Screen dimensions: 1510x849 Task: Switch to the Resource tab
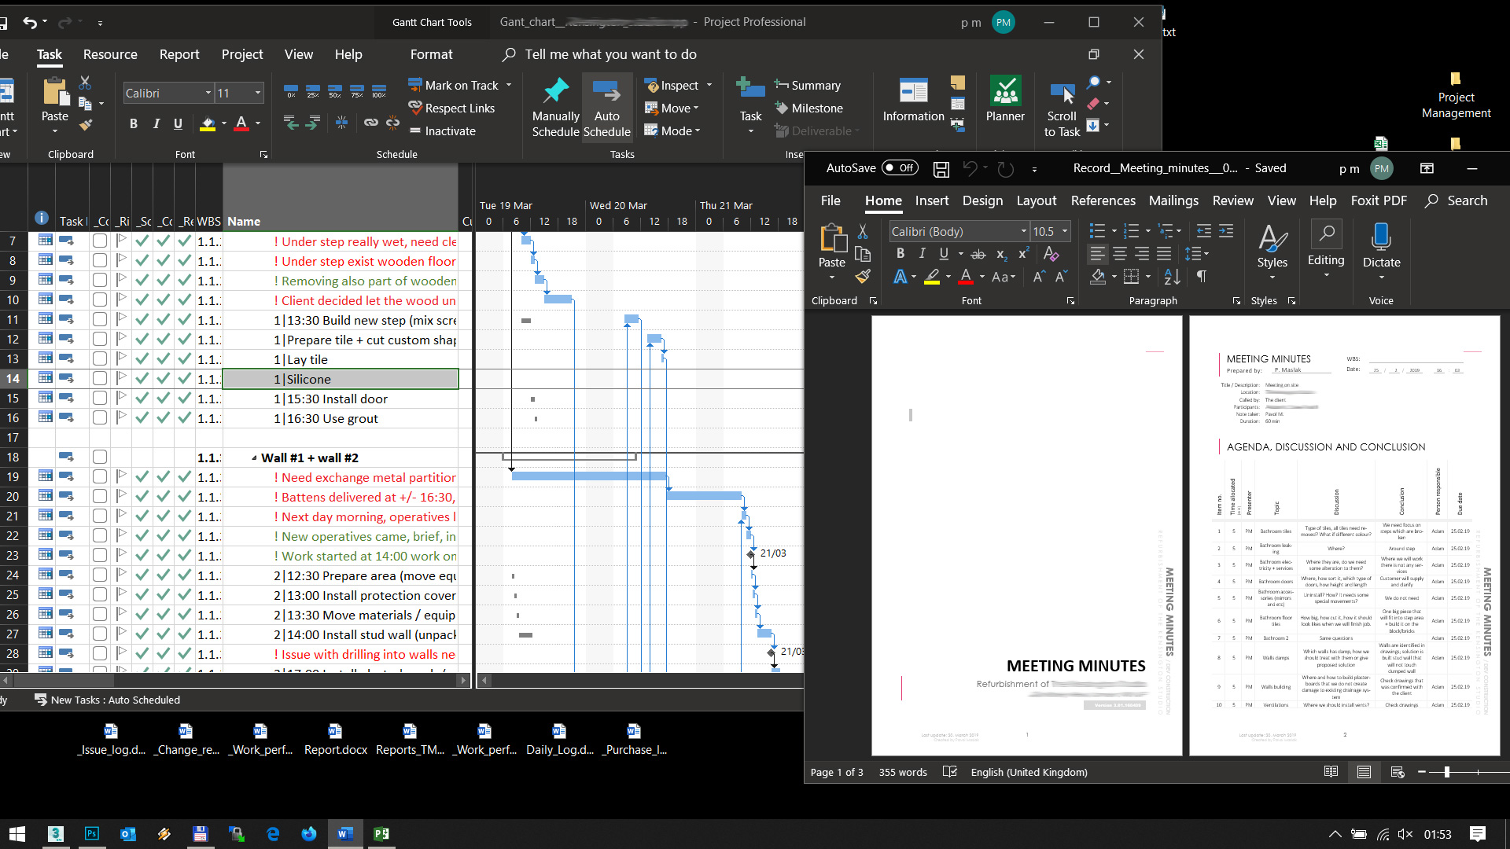point(110,54)
